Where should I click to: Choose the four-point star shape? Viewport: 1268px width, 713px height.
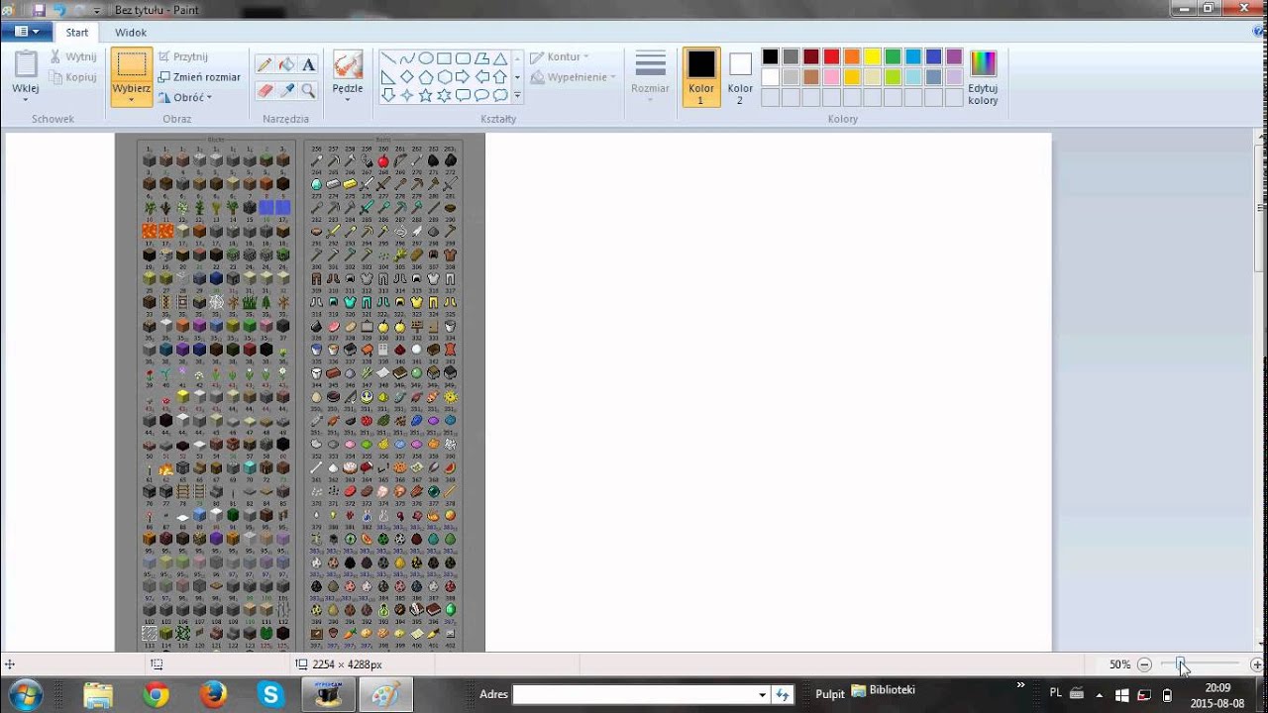point(407,95)
